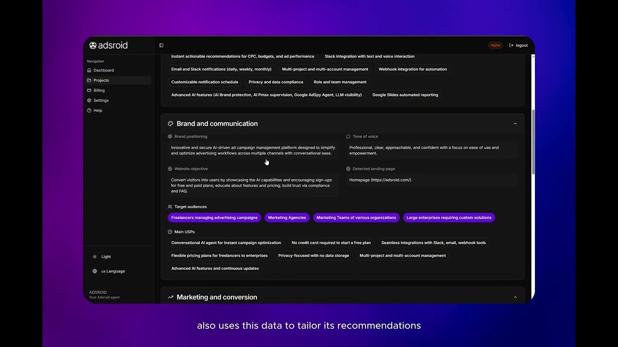The image size is (618, 347).
Task: Open Help in navigation
Action: (x=118, y=111)
